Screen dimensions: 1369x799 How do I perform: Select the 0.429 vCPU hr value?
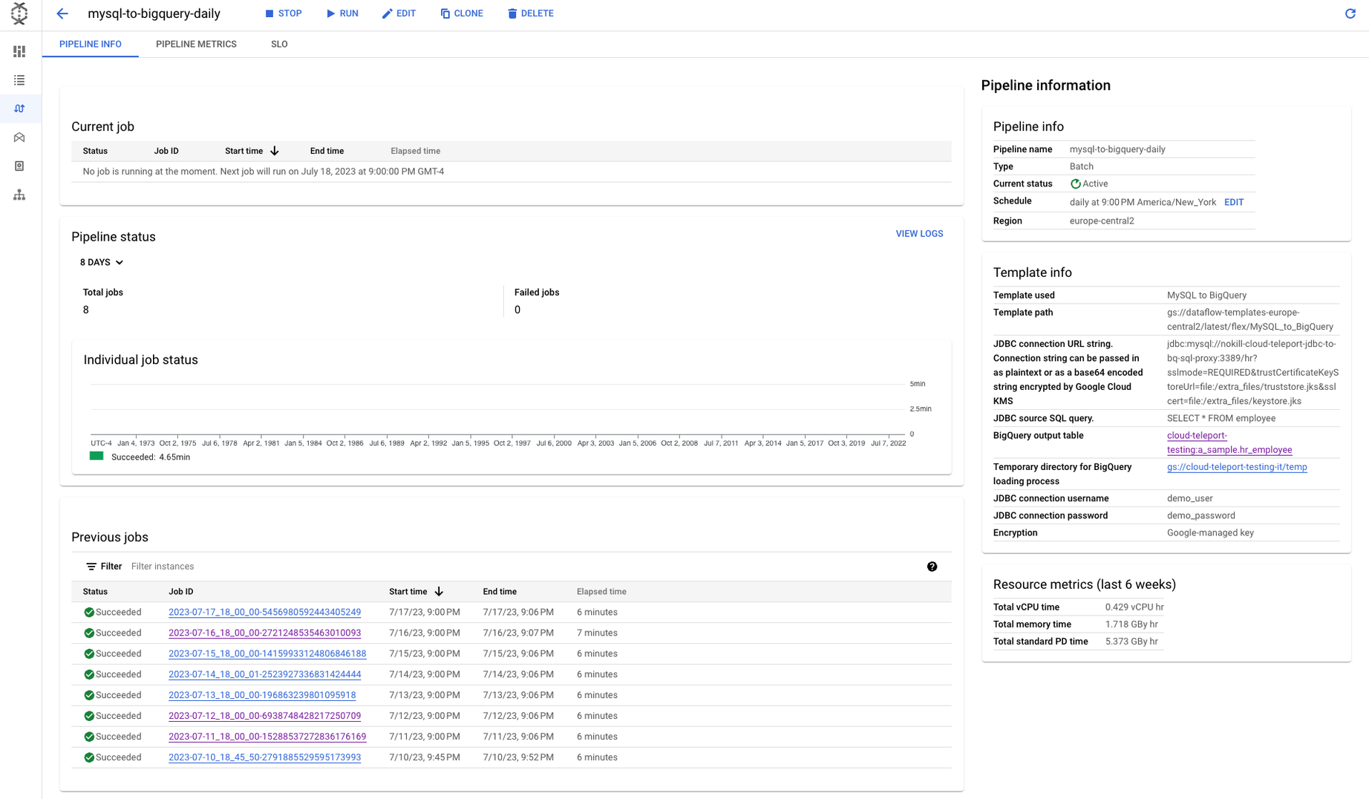point(1134,607)
